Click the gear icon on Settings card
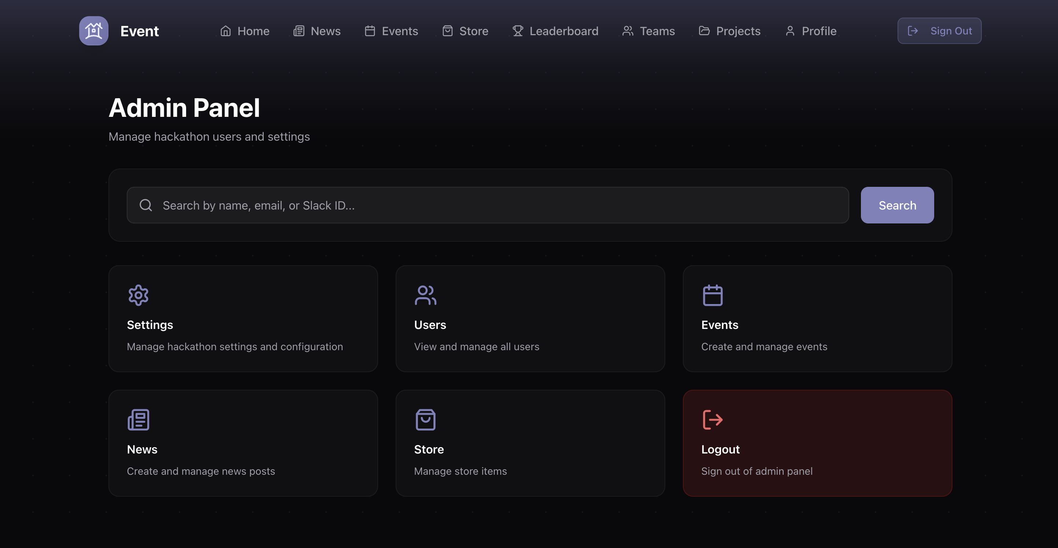The height and width of the screenshot is (548, 1058). (138, 295)
